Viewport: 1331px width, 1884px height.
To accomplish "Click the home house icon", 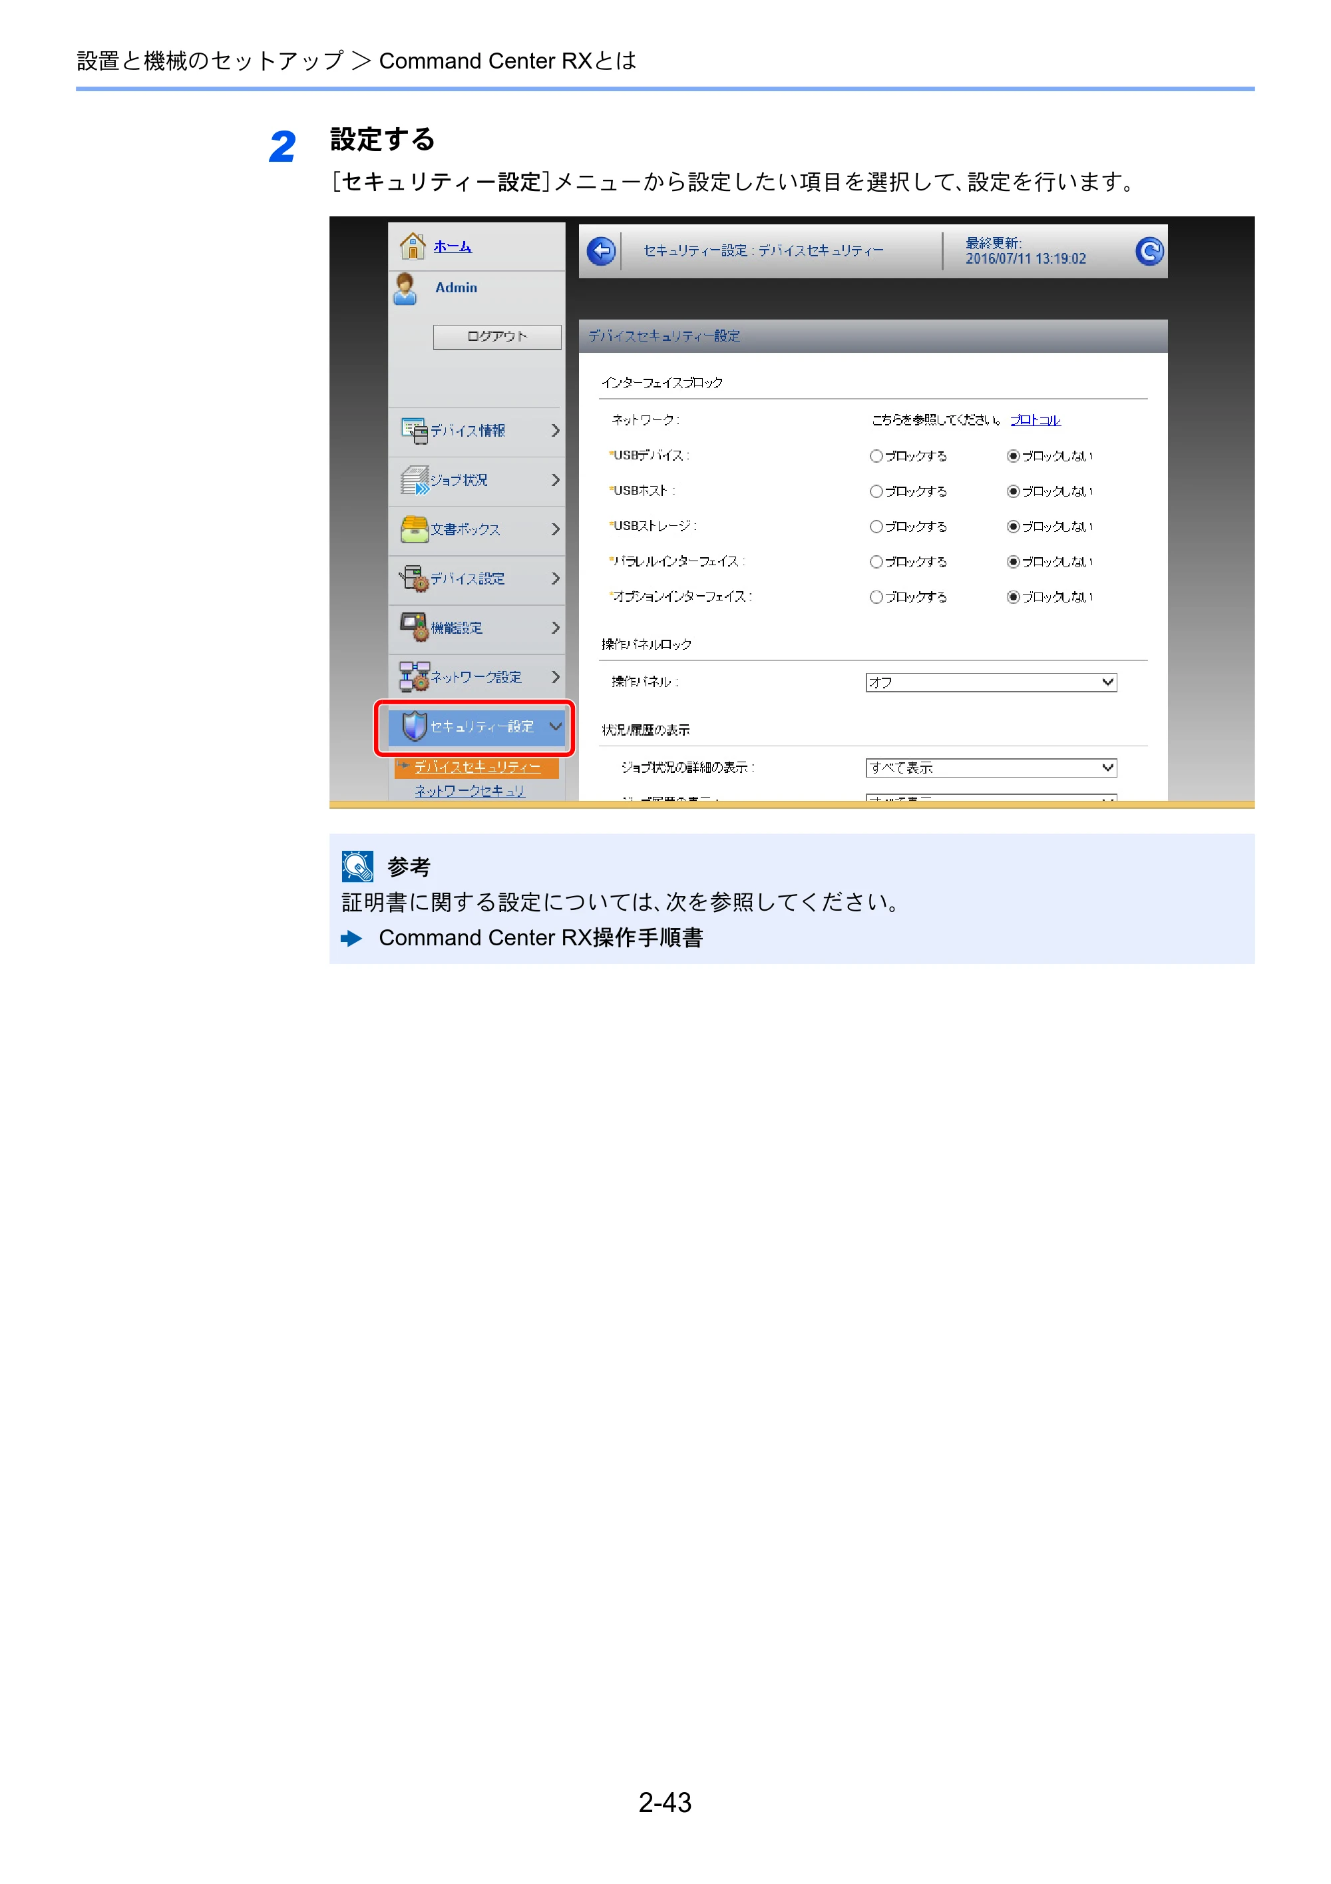I will pos(412,246).
